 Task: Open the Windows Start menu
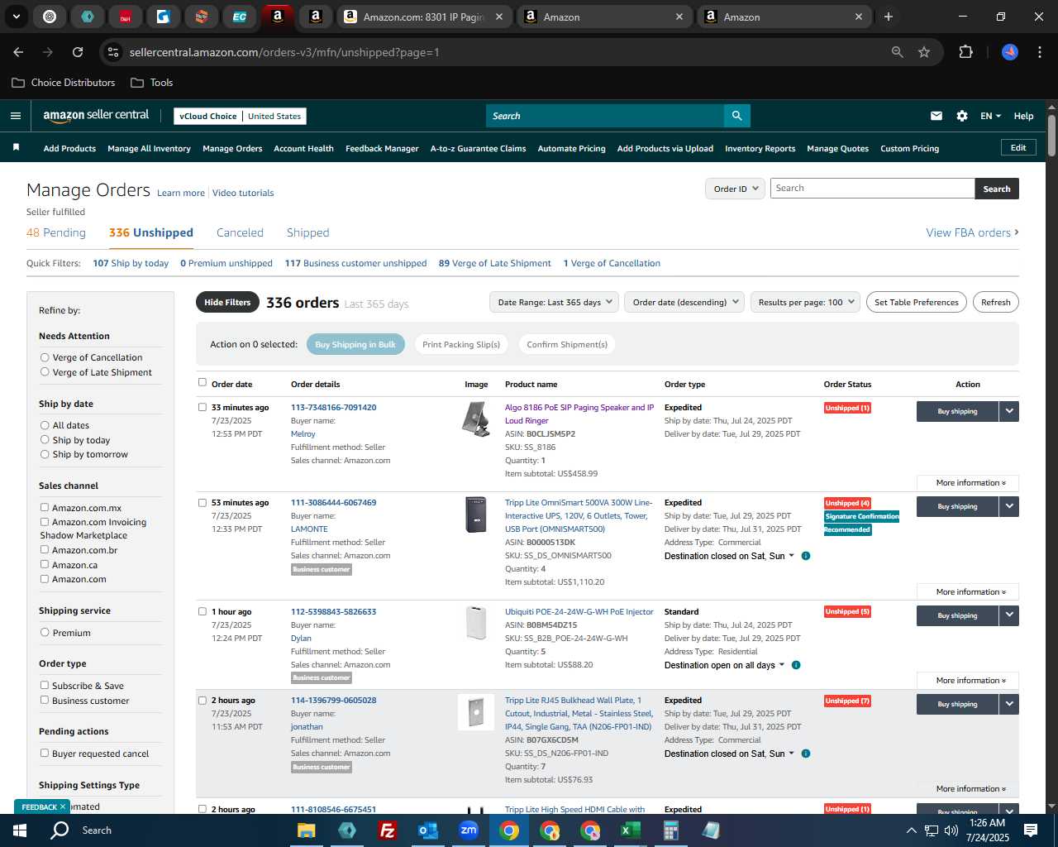tap(20, 830)
